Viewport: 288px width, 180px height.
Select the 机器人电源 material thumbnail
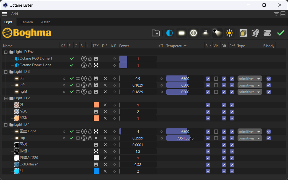(17, 158)
